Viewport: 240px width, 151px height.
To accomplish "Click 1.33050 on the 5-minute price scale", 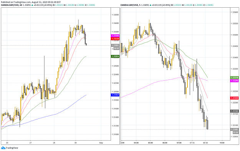I will pyautogui.click(x=235, y=136).
